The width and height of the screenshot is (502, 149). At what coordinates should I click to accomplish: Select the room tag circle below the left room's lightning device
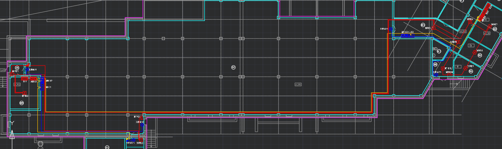(22, 103)
